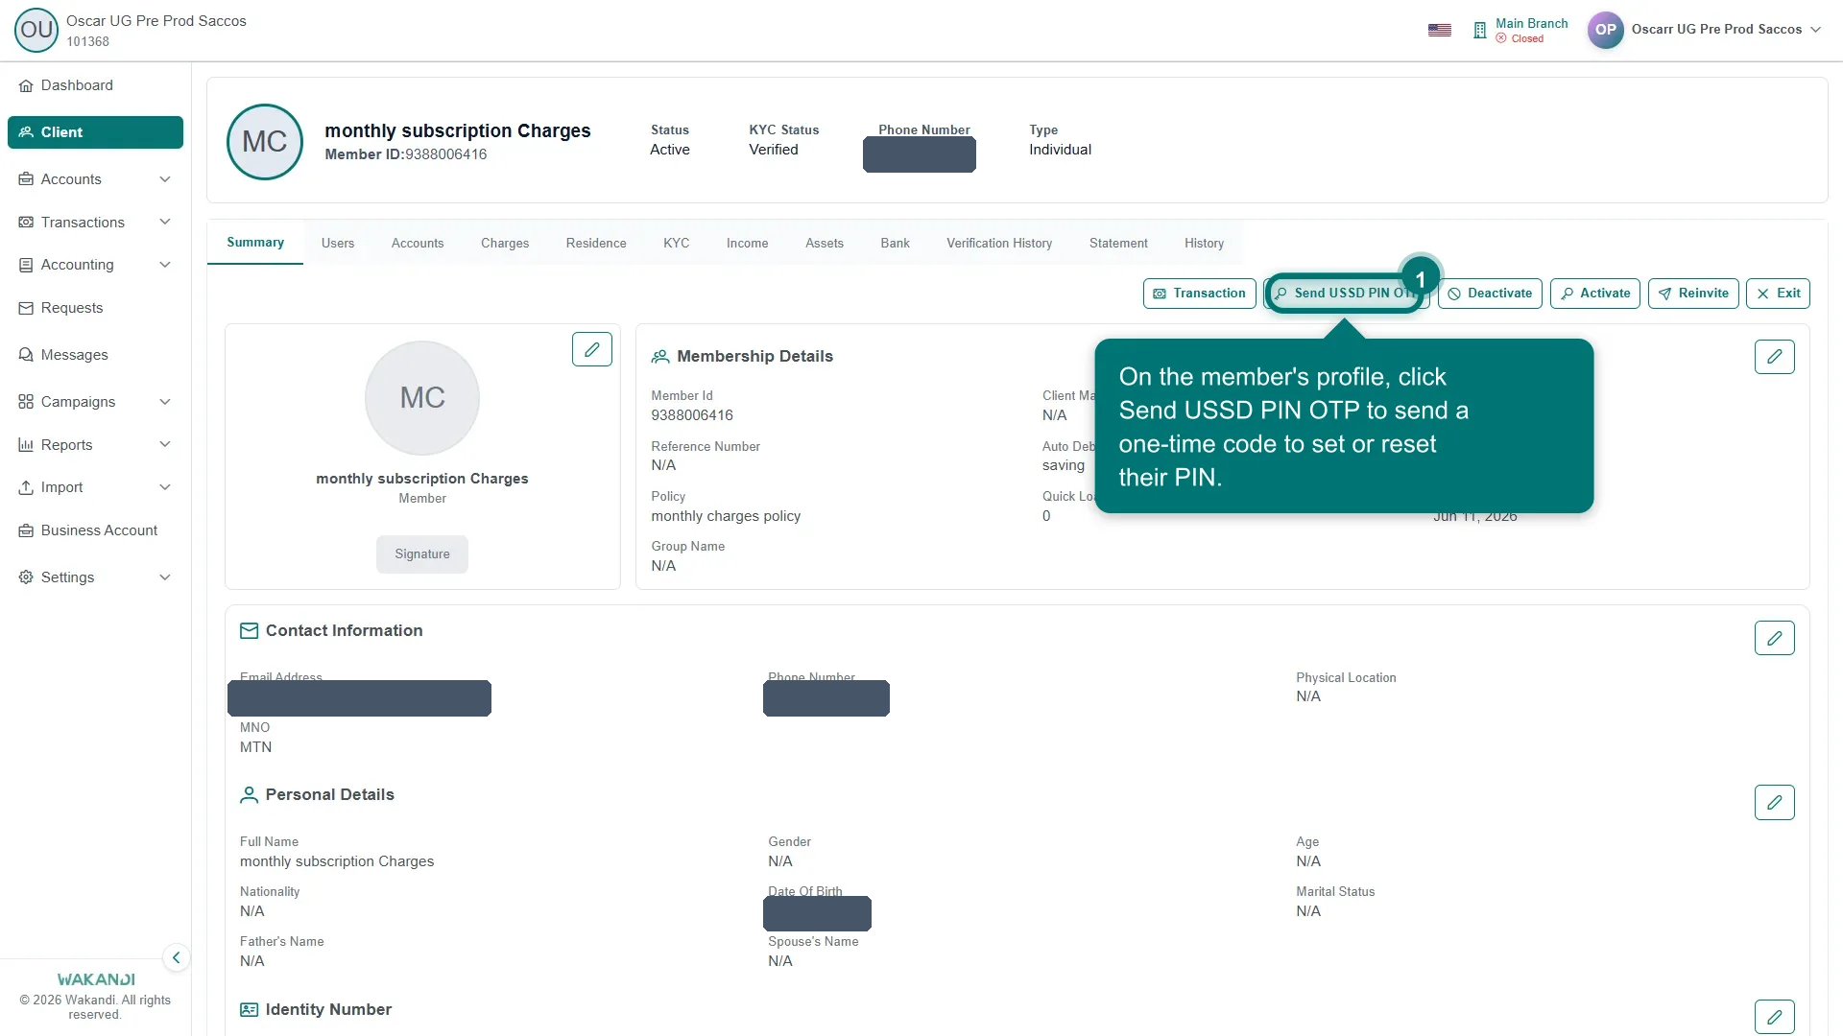Image resolution: width=1843 pixels, height=1036 pixels.
Task: Expand the Transactions sidebar chevron
Action: [165, 223]
